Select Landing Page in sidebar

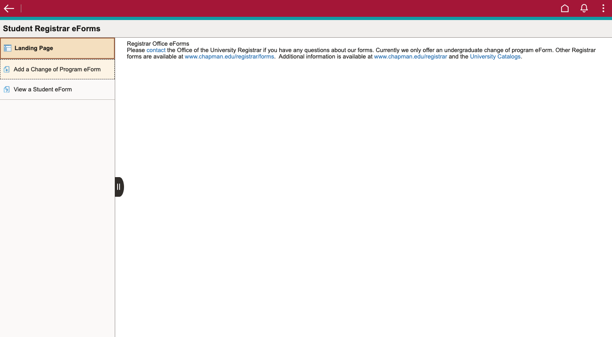57,48
